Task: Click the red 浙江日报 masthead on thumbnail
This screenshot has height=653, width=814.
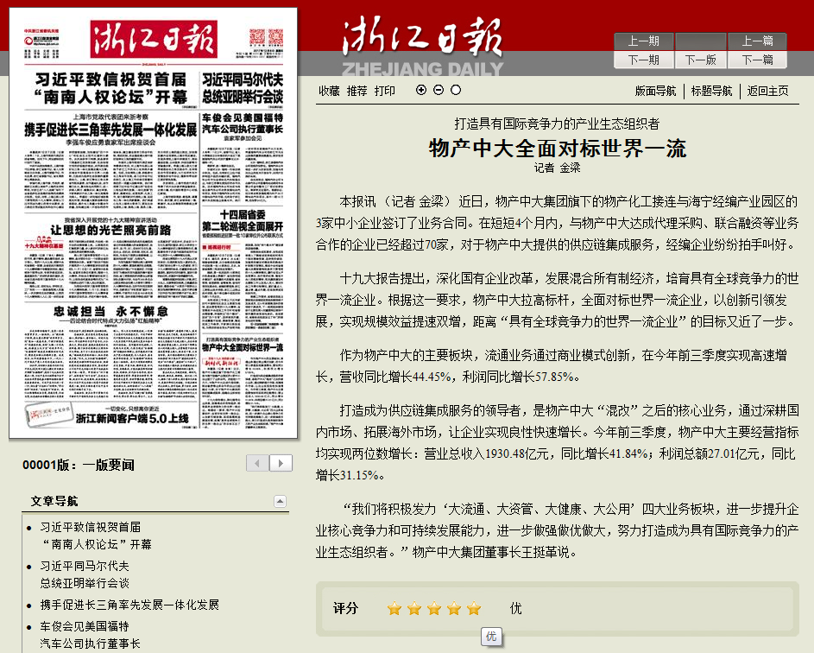Action: point(154,39)
